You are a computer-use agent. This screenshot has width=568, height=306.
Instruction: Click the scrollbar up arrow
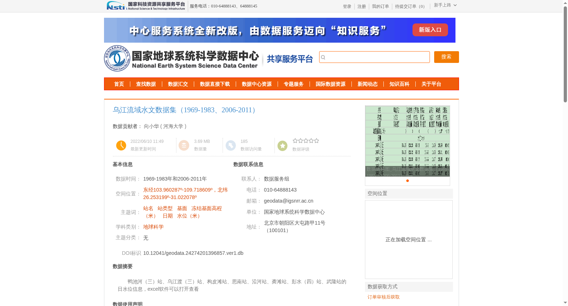[x=565, y=3]
